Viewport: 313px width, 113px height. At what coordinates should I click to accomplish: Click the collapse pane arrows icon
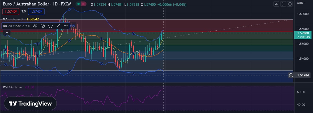pyautogui.click(x=283, y=4)
